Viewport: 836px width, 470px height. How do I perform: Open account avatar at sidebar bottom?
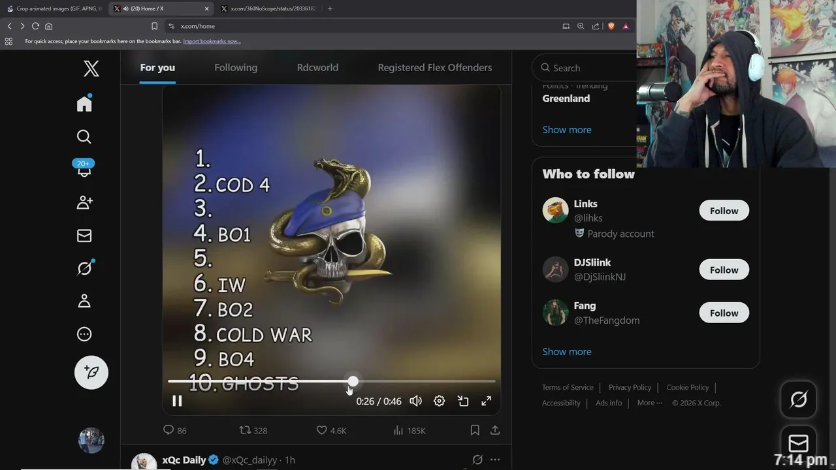click(x=91, y=440)
